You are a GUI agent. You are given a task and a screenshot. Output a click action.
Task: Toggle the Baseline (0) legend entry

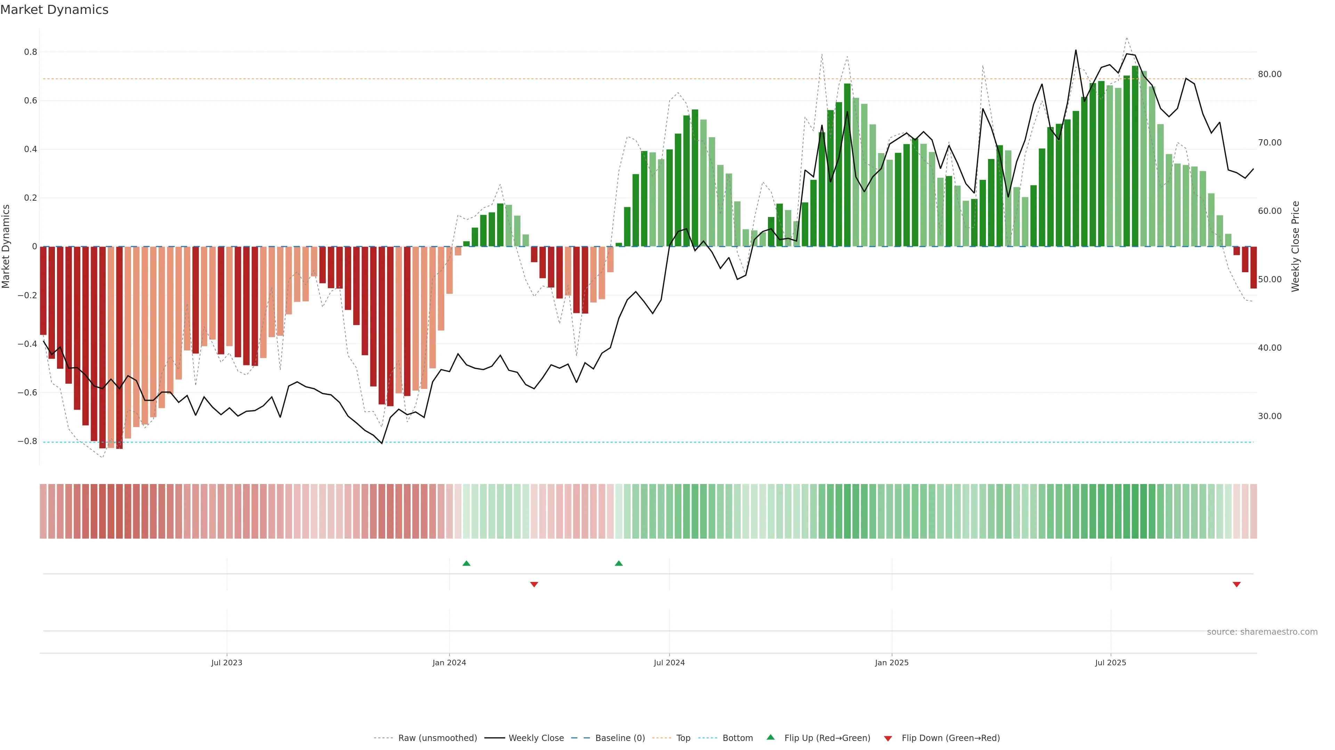pos(620,738)
